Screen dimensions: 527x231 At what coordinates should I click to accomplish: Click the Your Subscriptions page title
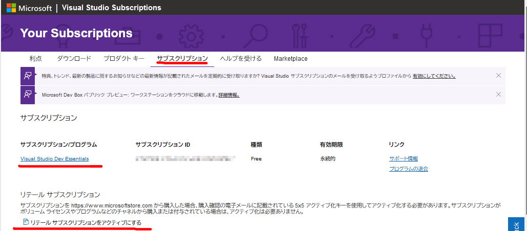coord(76,33)
